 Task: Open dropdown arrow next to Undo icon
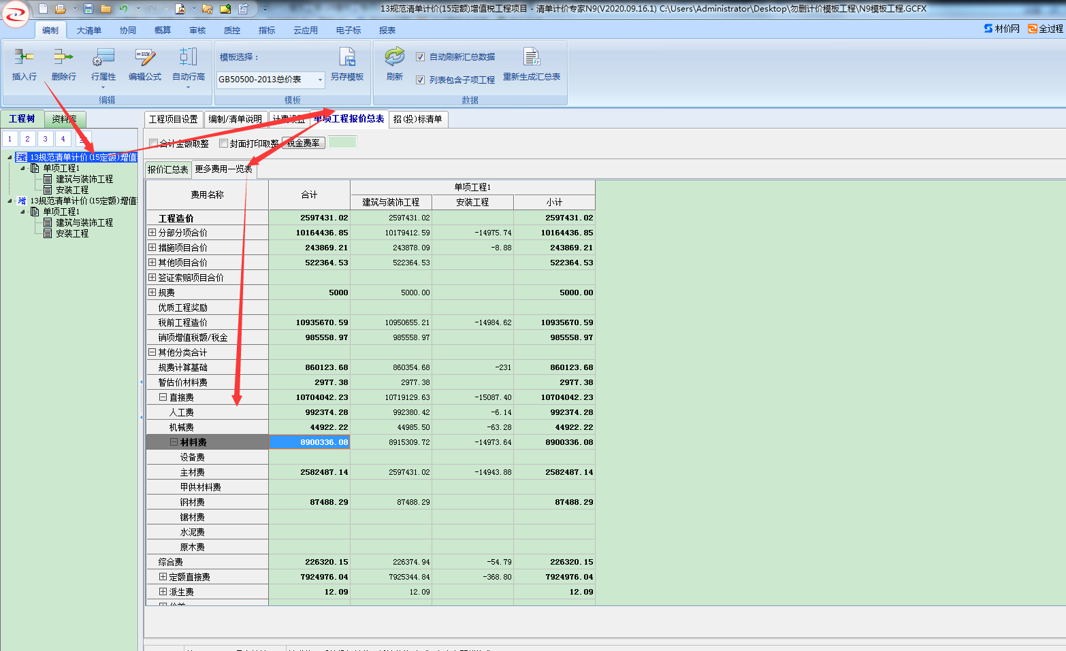(x=138, y=9)
